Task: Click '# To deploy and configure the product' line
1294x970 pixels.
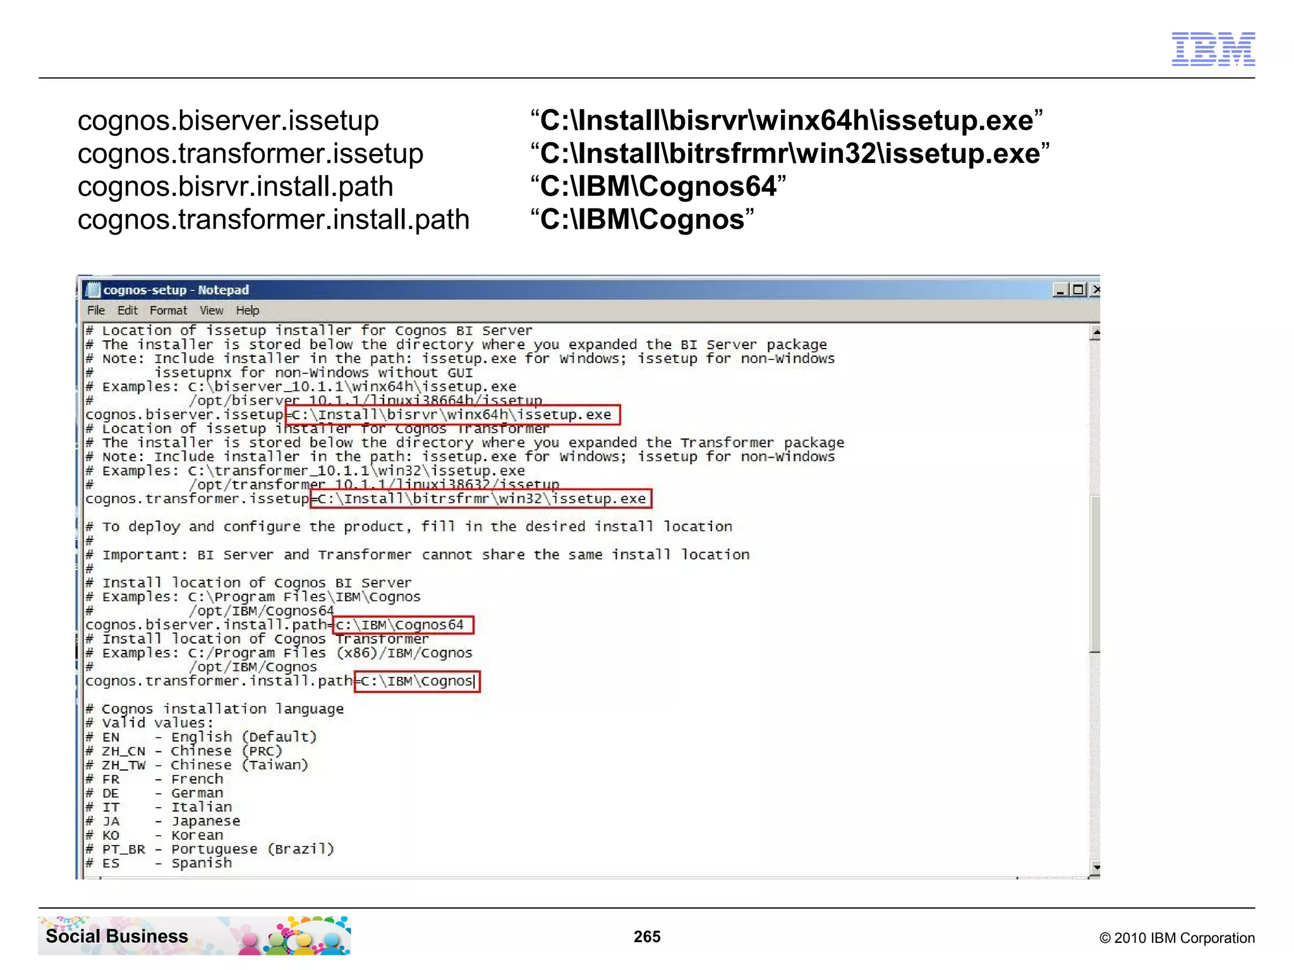Action: [x=409, y=527]
